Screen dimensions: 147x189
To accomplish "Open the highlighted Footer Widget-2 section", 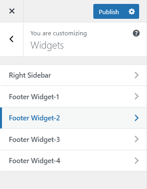I will coord(73,118).
